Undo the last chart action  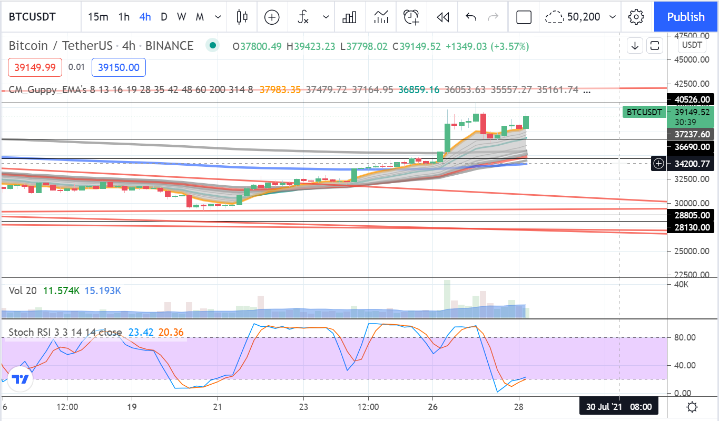[471, 17]
